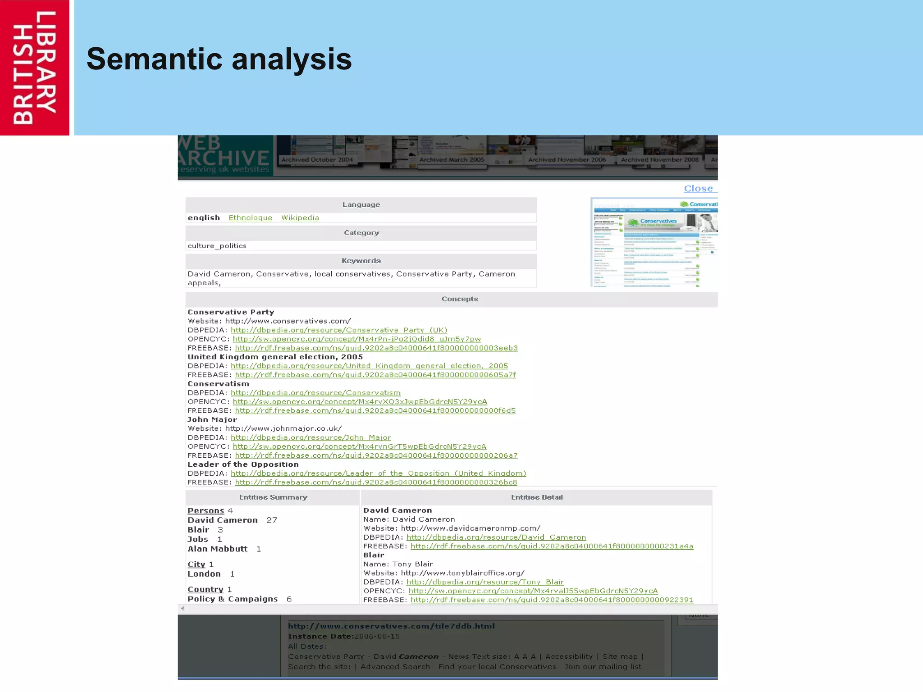Open OpenCyc link under Conservatism concept

coord(360,401)
